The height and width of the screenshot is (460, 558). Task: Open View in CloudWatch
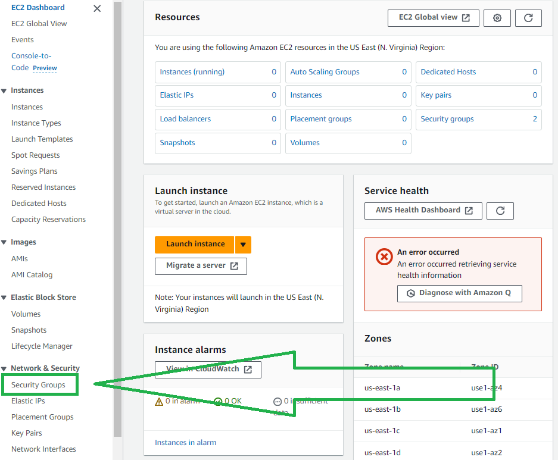208,370
